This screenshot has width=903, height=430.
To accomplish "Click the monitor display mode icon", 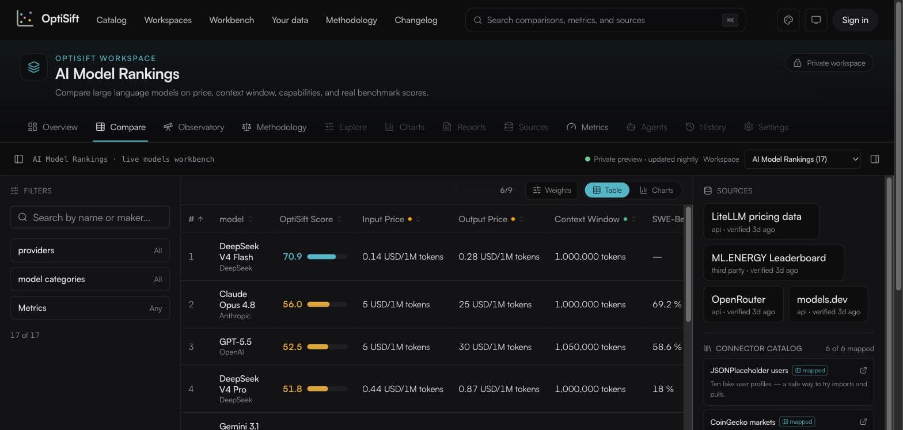I will [816, 20].
